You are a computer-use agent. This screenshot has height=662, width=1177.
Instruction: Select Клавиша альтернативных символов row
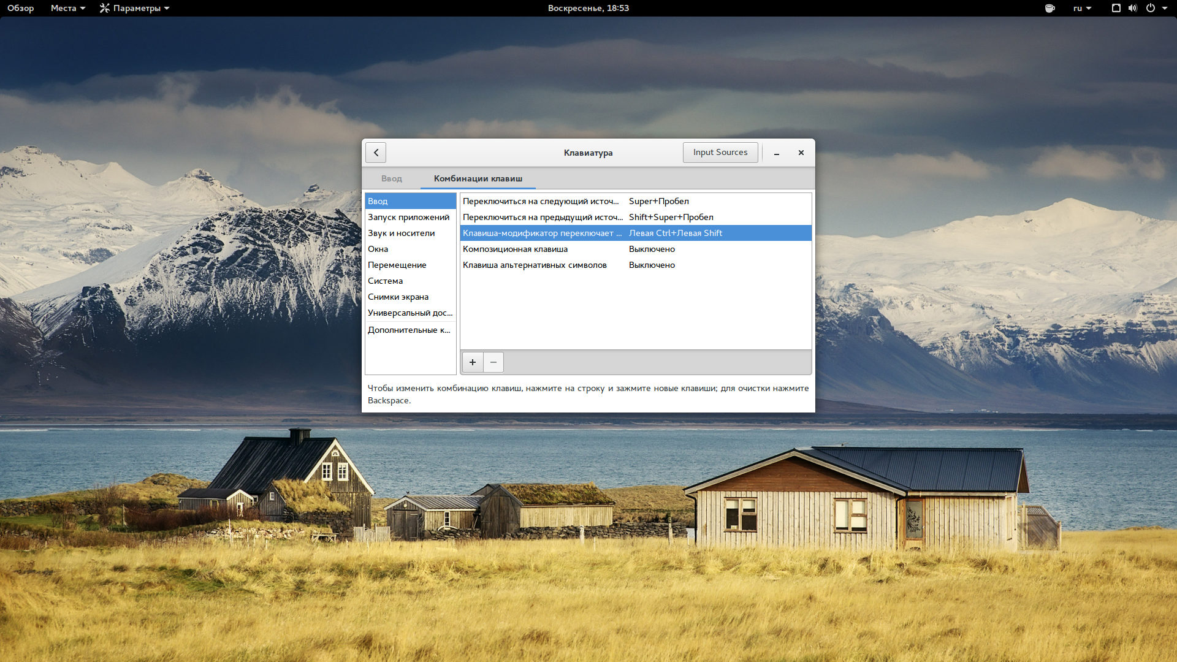[x=636, y=265]
